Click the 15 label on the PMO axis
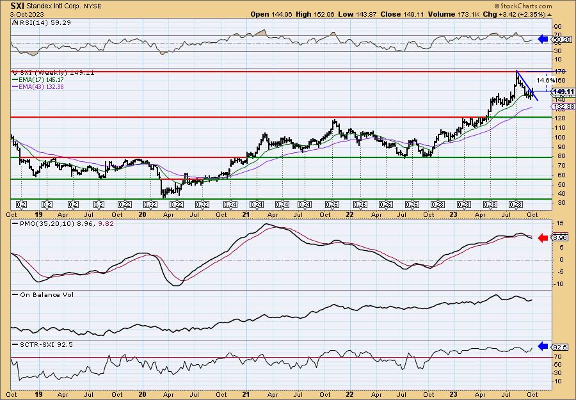 click(559, 223)
